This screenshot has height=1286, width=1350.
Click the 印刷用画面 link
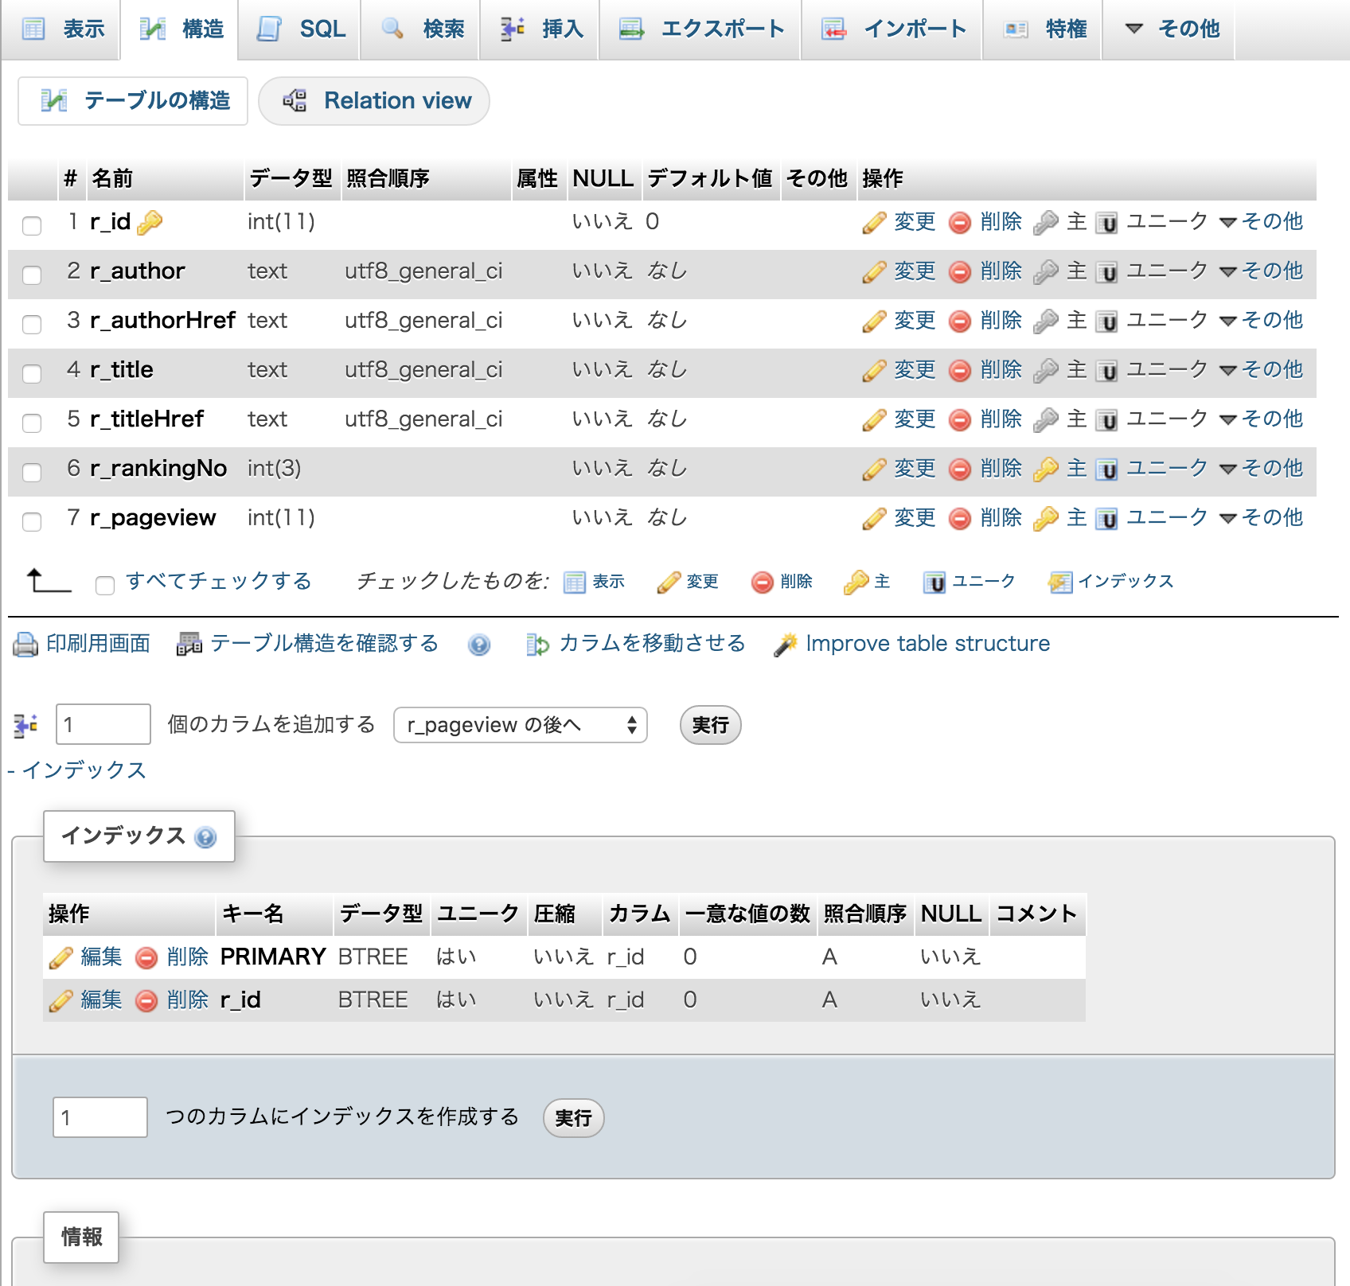pos(98,643)
